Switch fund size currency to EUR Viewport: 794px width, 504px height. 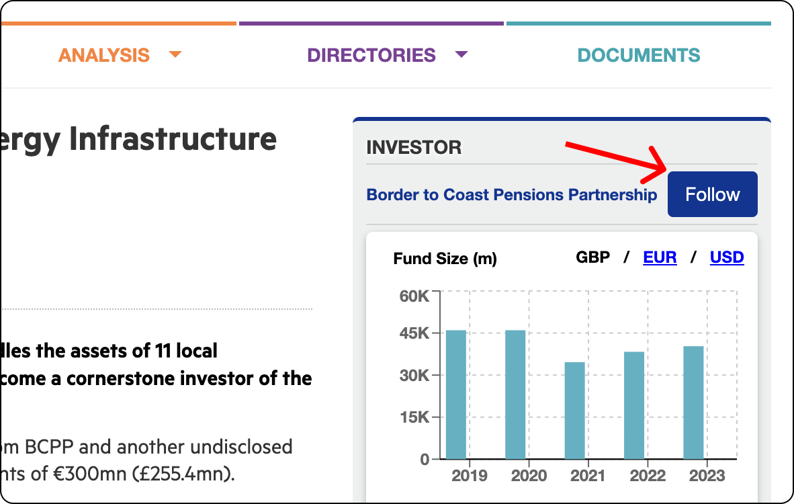[x=660, y=257]
